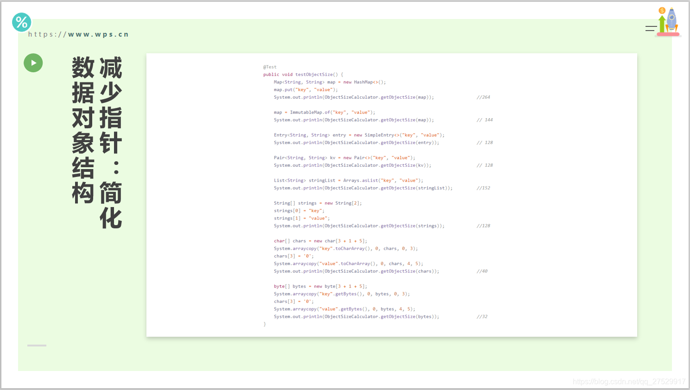Click the strings[1] = "value" line
This screenshot has width=690, height=390.
click(302, 218)
